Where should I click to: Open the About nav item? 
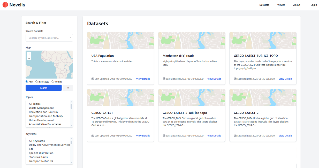point(297,5)
